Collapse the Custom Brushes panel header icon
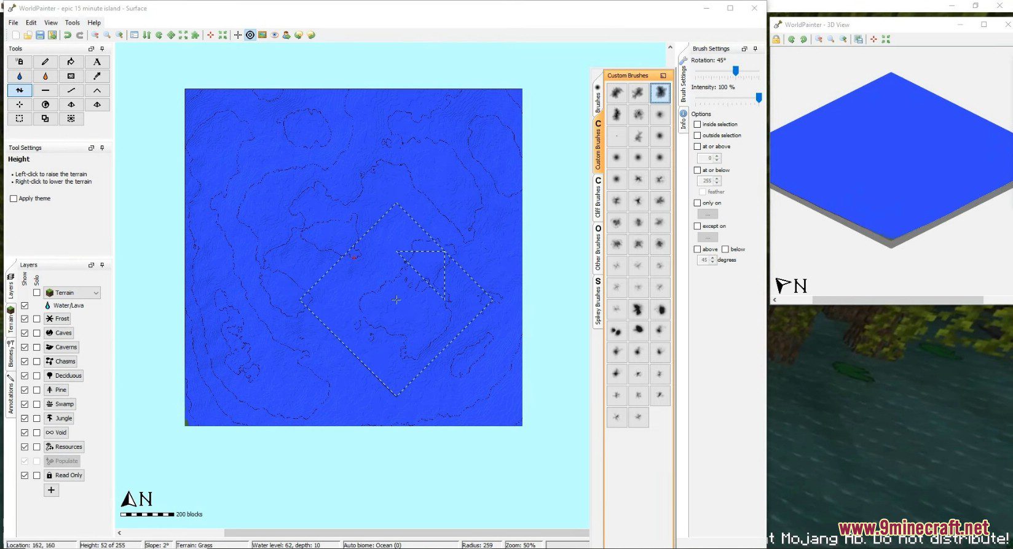This screenshot has width=1013, height=549. click(663, 76)
